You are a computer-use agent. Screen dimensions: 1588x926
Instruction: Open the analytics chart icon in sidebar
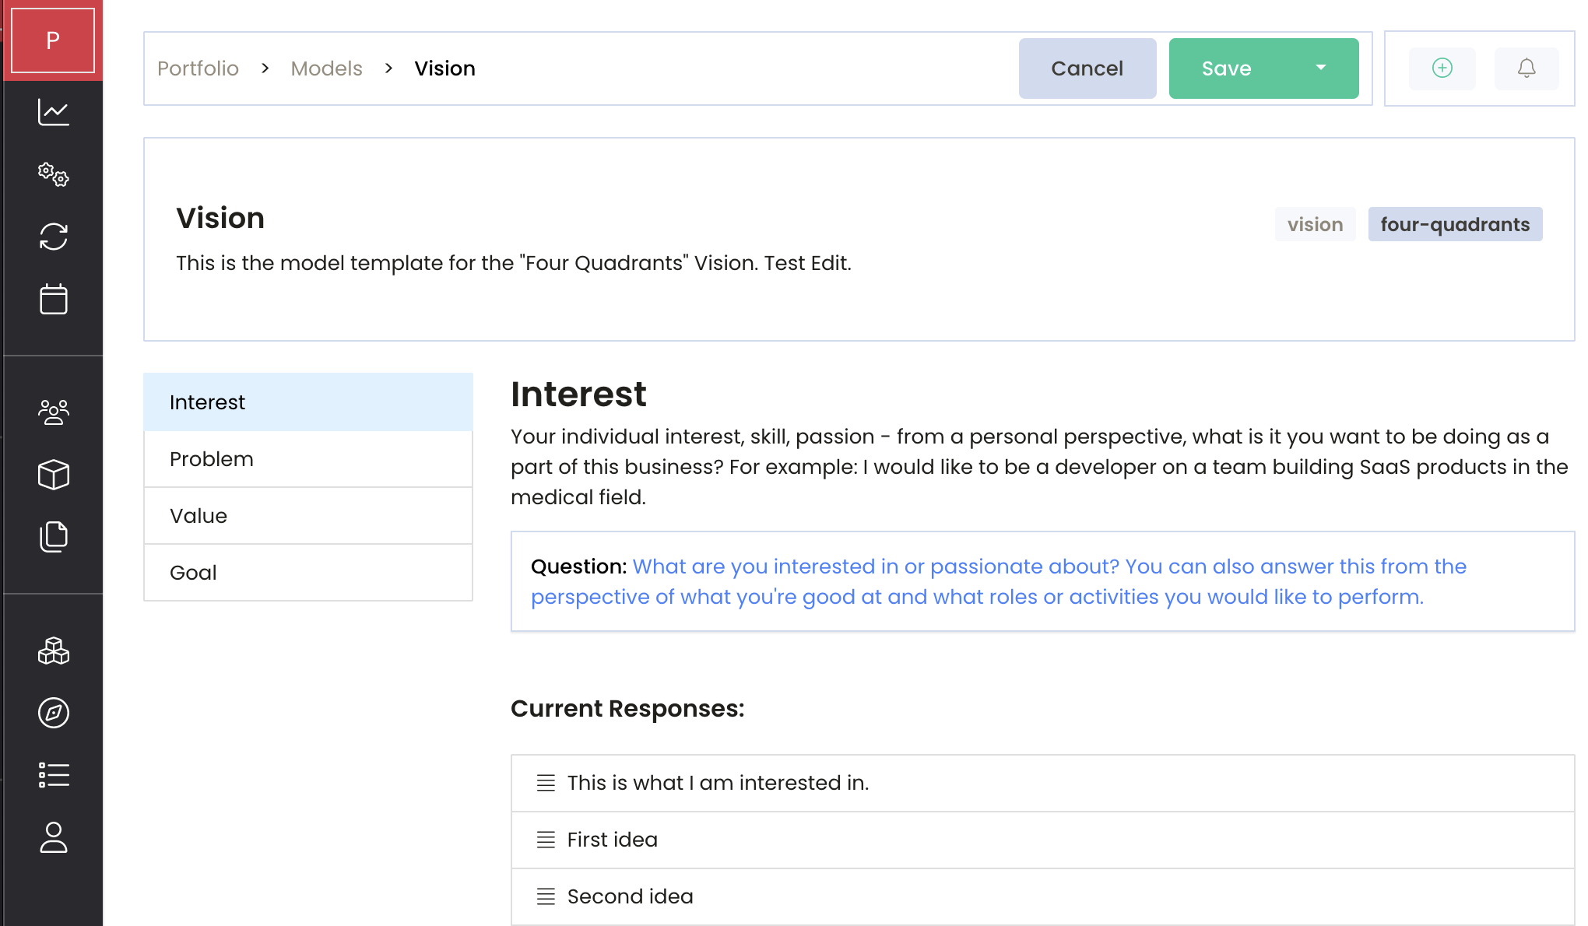coord(53,112)
